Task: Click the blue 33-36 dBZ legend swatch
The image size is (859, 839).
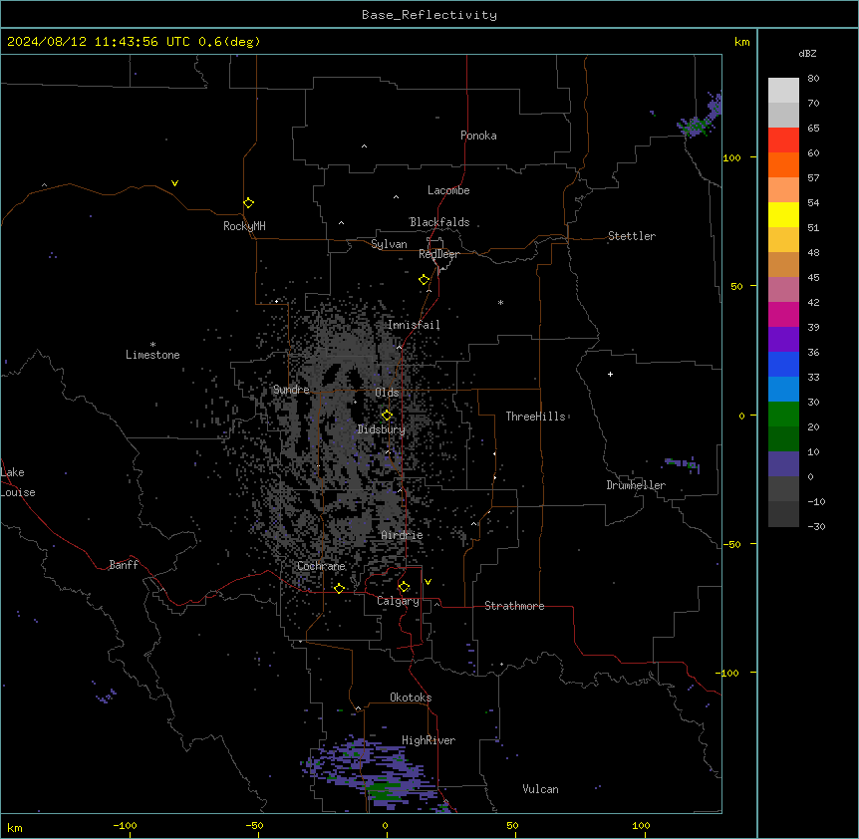Action: click(783, 364)
